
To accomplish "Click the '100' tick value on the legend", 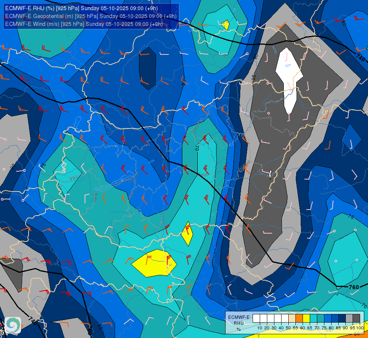I will pos(360,328).
